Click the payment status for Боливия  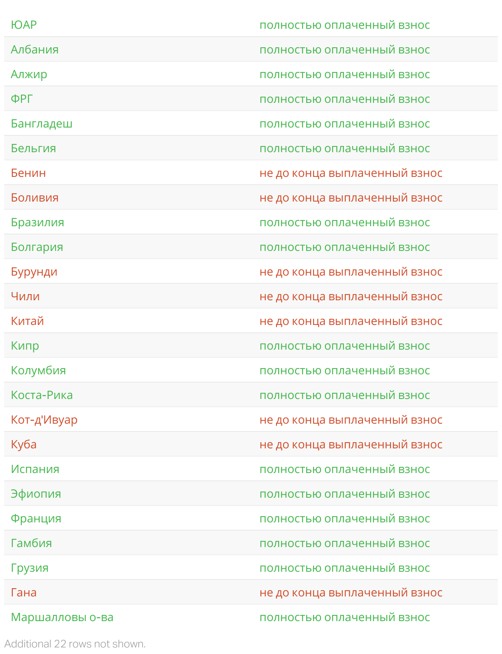351,198
